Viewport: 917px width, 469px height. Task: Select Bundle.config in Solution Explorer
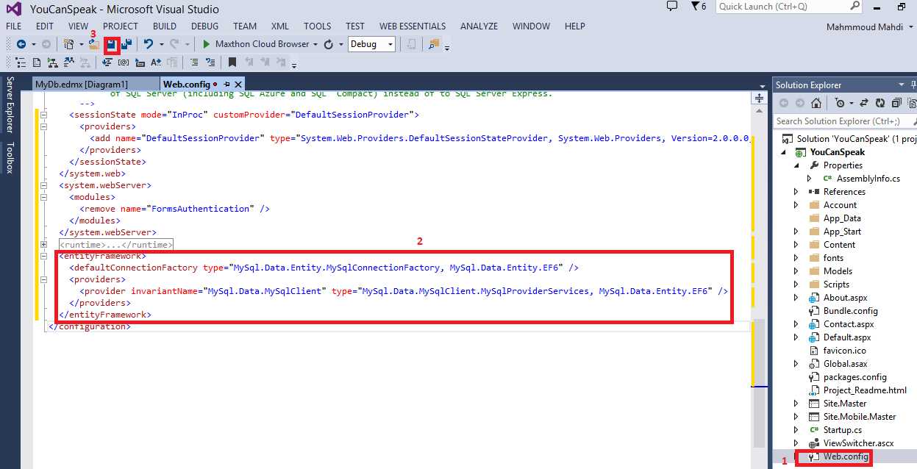pos(850,311)
